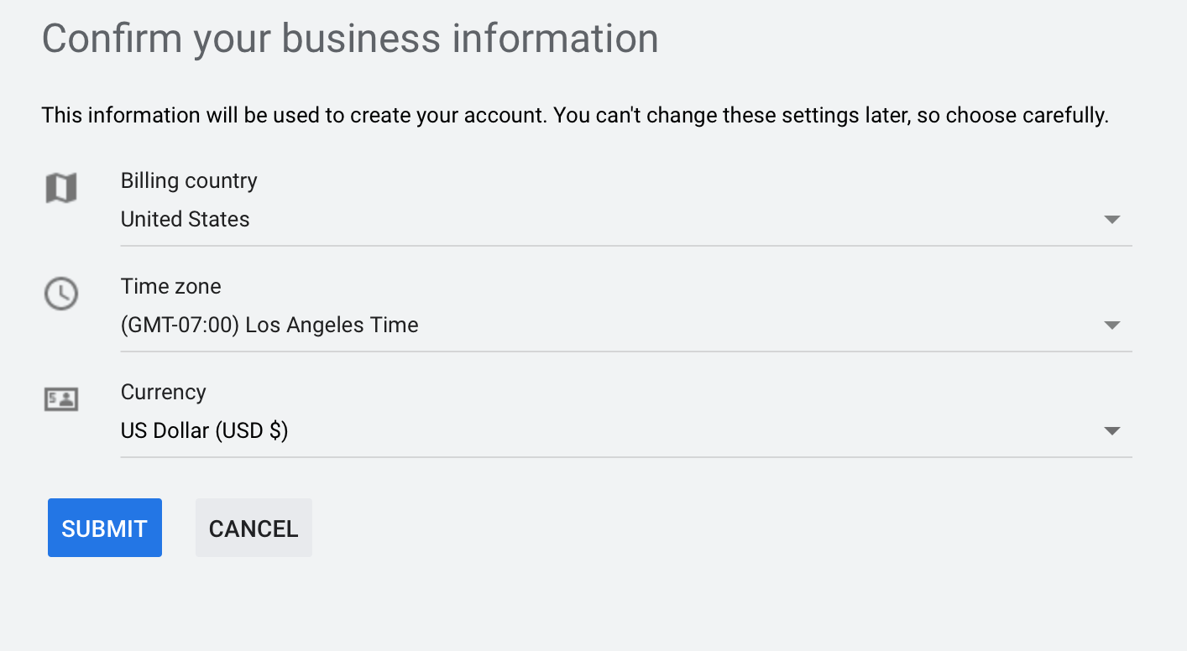
Task: Click the CANCEL button
Action: click(254, 528)
